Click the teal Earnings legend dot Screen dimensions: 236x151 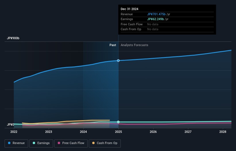coord(34,143)
